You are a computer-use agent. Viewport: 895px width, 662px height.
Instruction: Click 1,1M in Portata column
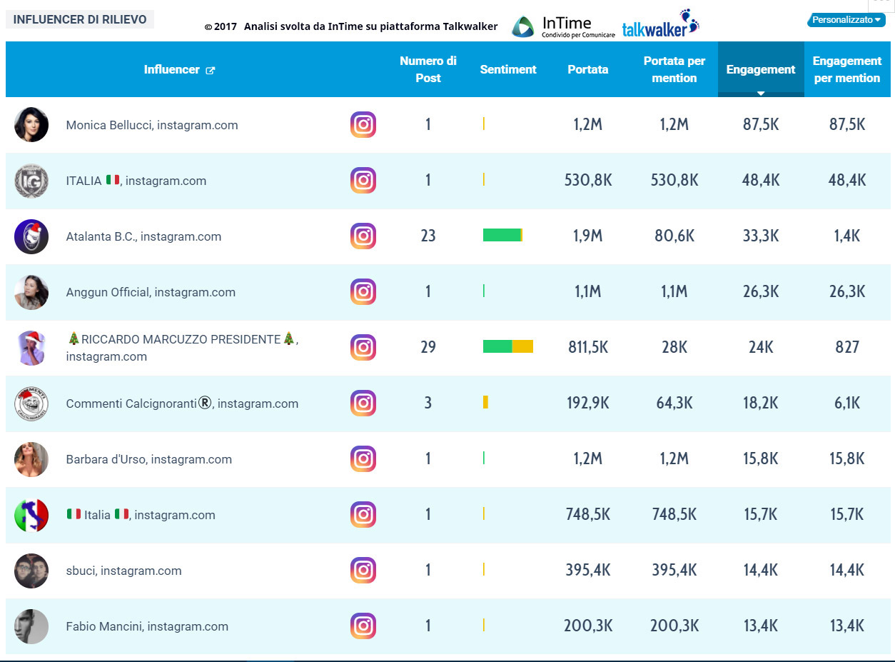tap(588, 291)
